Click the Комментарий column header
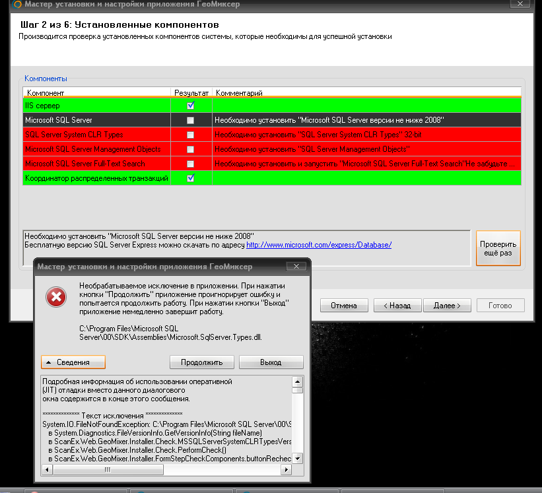 pyautogui.click(x=367, y=92)
